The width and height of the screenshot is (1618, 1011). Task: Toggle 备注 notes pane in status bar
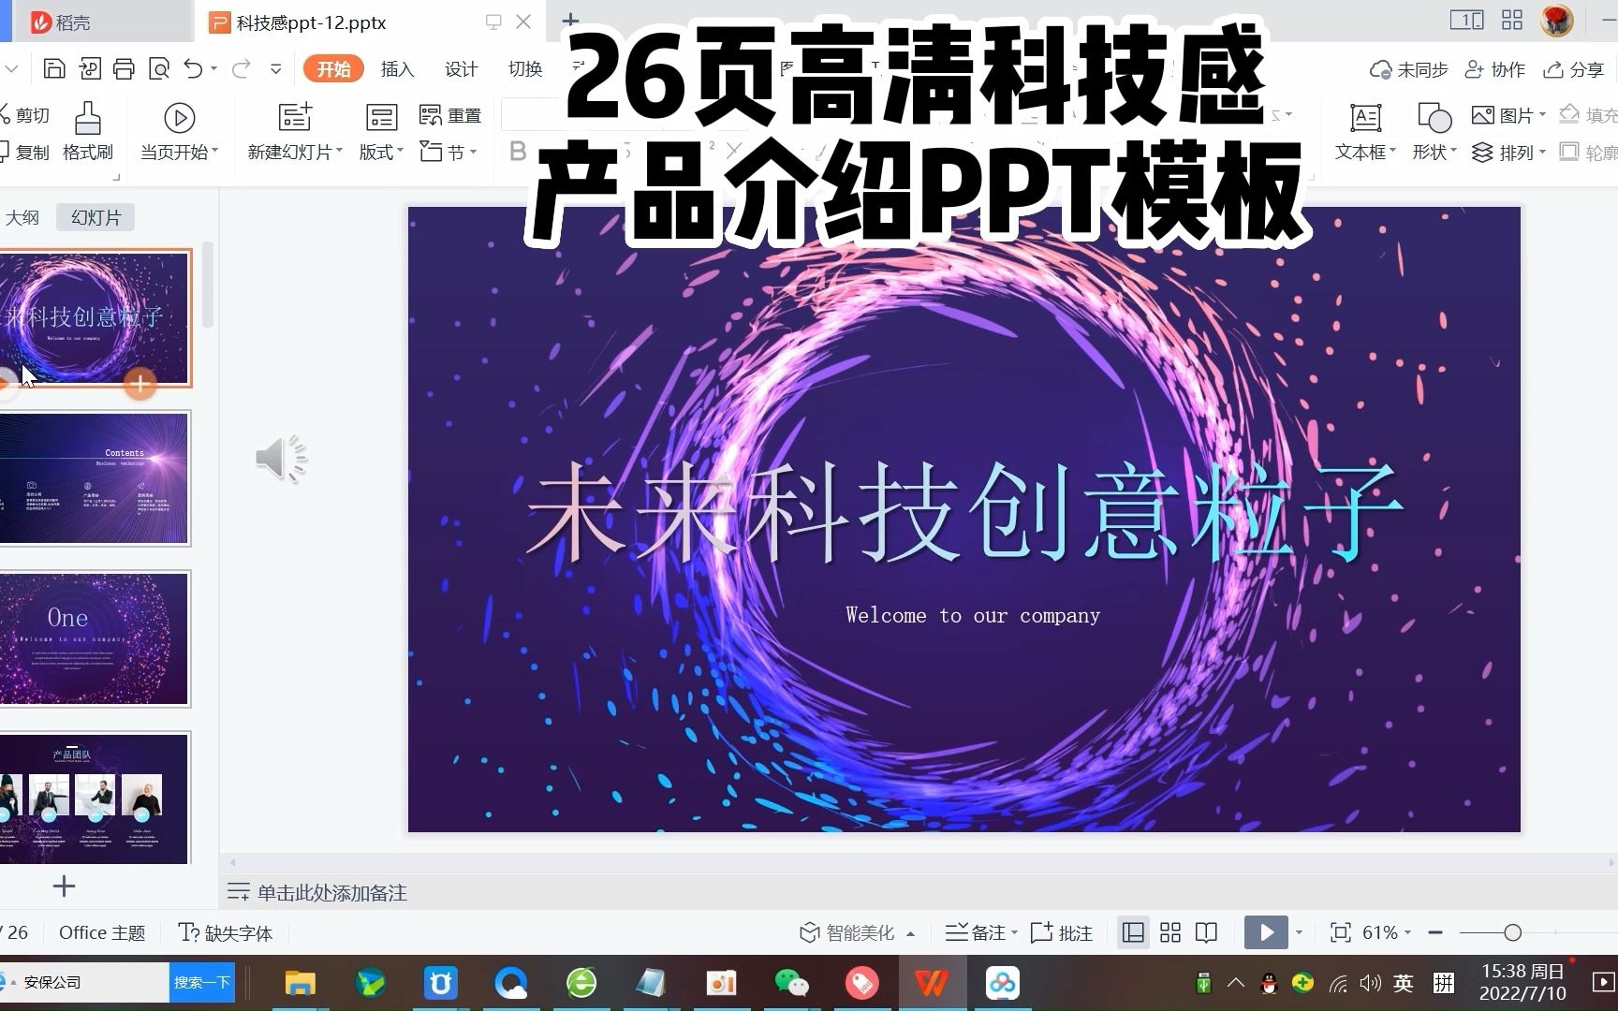coord(980,932)
